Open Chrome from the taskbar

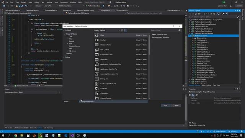[16, 135]
